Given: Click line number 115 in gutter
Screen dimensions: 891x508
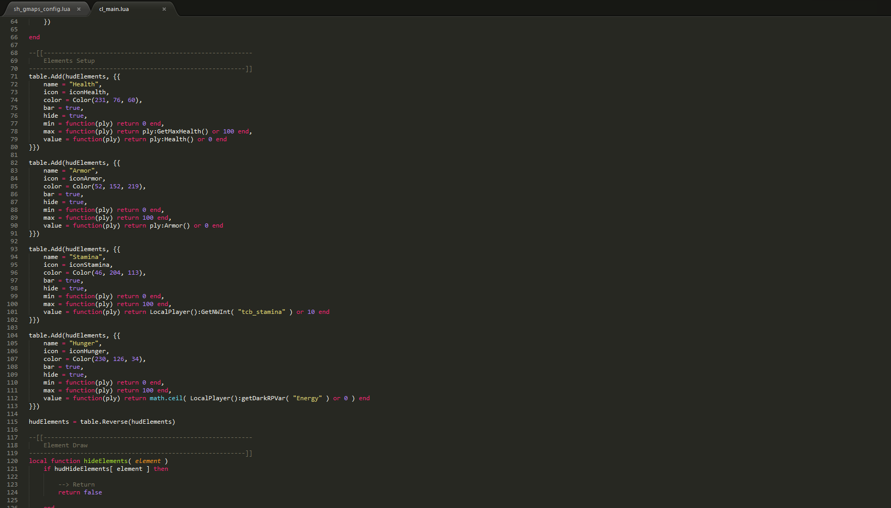Looking at the screenshot, I should pyautogui.click(x=13, y=422).
